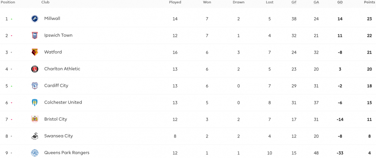Click the GA column header abbreviation
Viewport: 376px width, 158px height.
[316, 3]
